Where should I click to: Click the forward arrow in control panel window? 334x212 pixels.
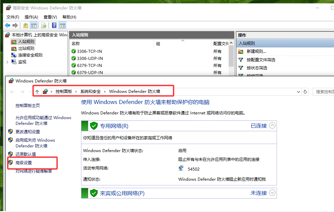[x=22, y=92]
